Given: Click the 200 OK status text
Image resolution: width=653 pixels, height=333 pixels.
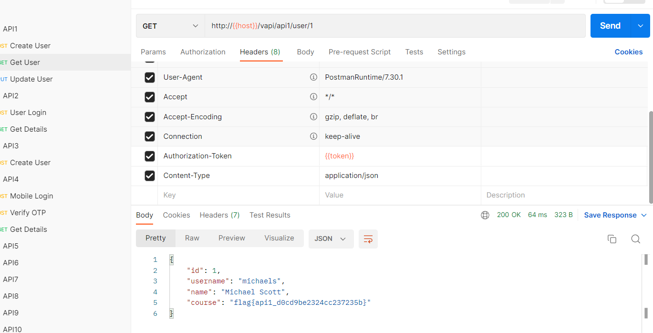Looking at the screenshot, I should tap(509, 215).
